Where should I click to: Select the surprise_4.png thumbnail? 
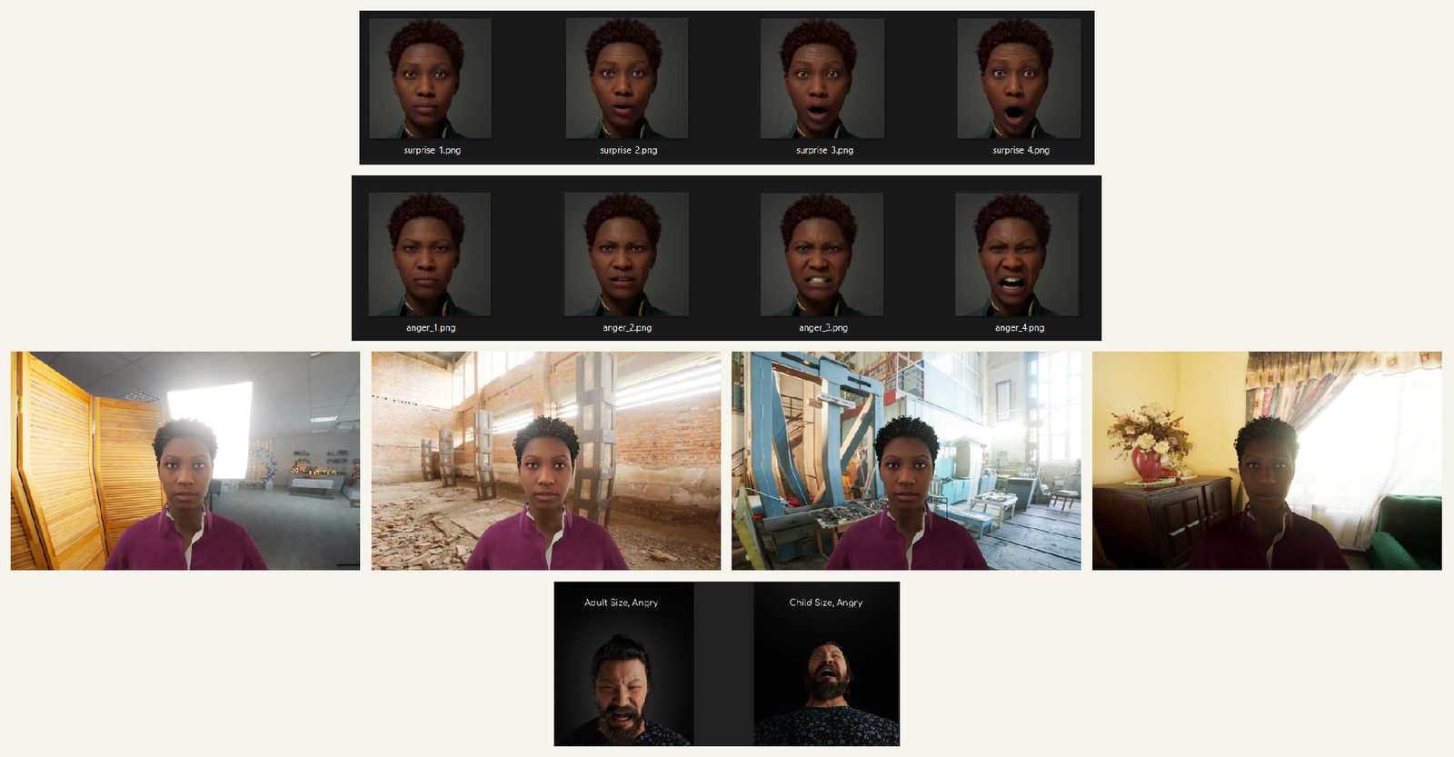coord(1019,79)
